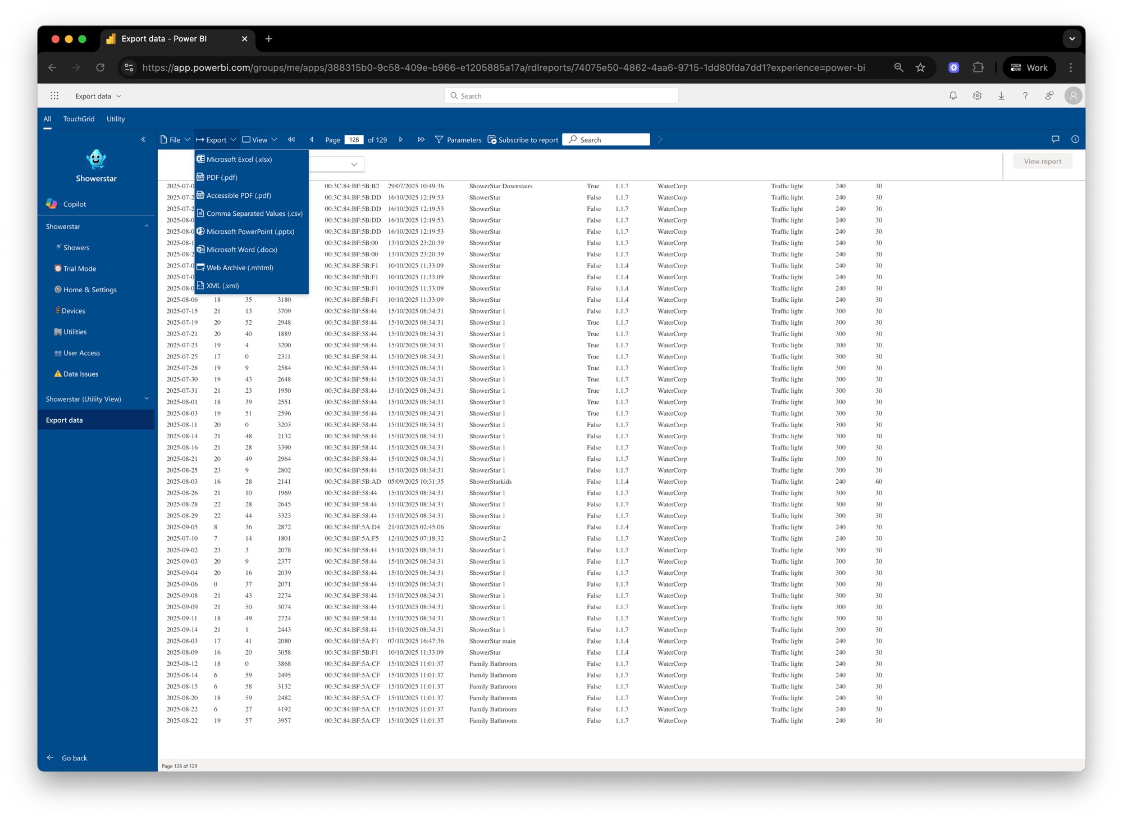
Task: Export as Comma Separated Values (.csv)
Action: coord(254,214)
